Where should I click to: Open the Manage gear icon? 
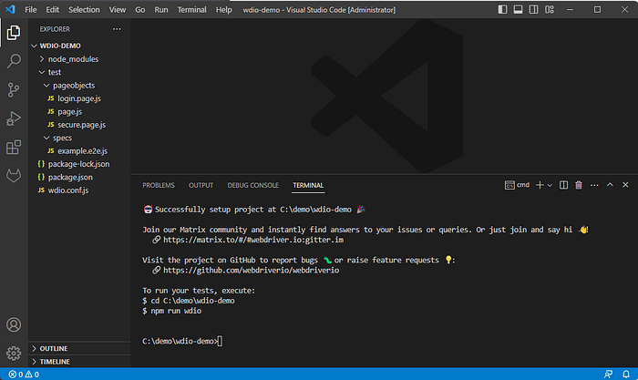tap(14, 354)
